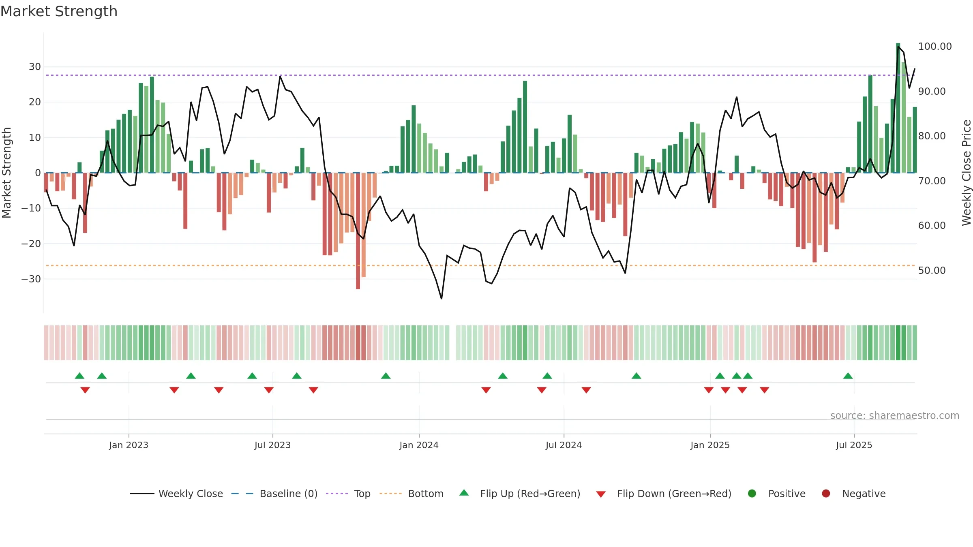Toggle the Negative legend entry
973x547 pixels.
click(853, 494)
